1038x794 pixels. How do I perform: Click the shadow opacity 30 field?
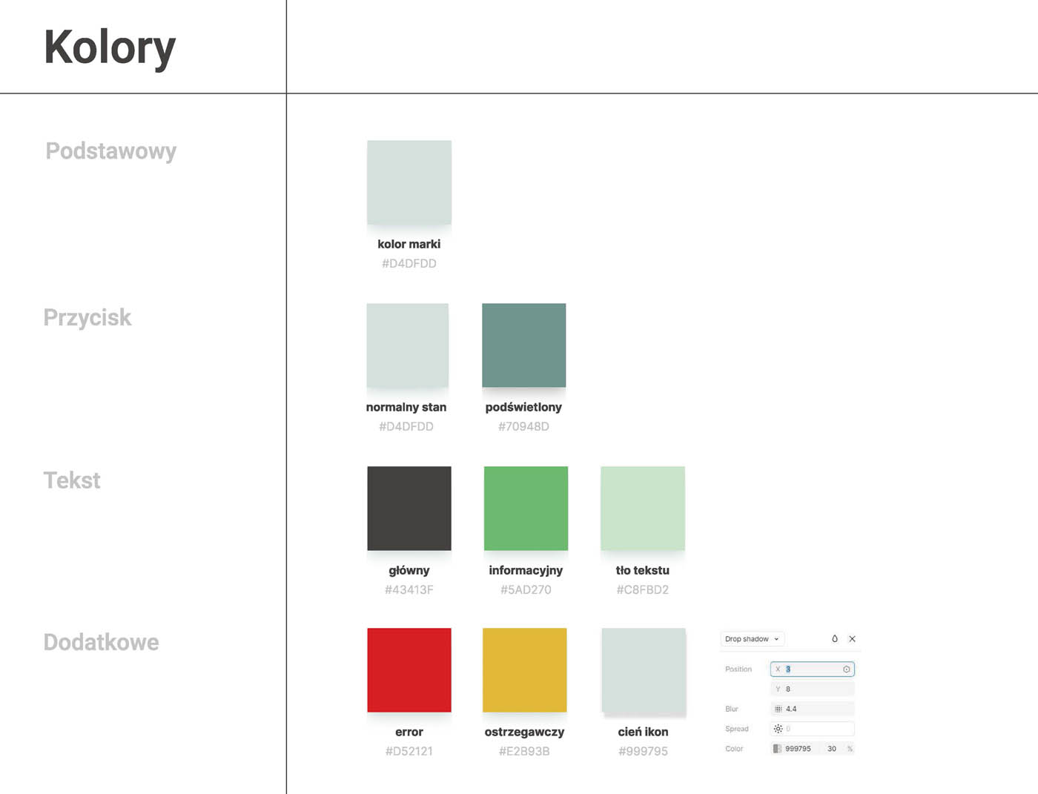pyautogui.click(x=832, y=749)
